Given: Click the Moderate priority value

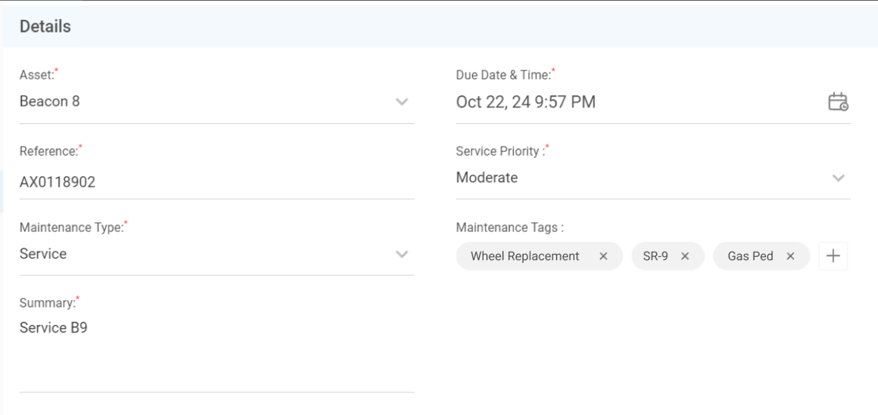Looking at the screenshot, I should pos(487,178).
